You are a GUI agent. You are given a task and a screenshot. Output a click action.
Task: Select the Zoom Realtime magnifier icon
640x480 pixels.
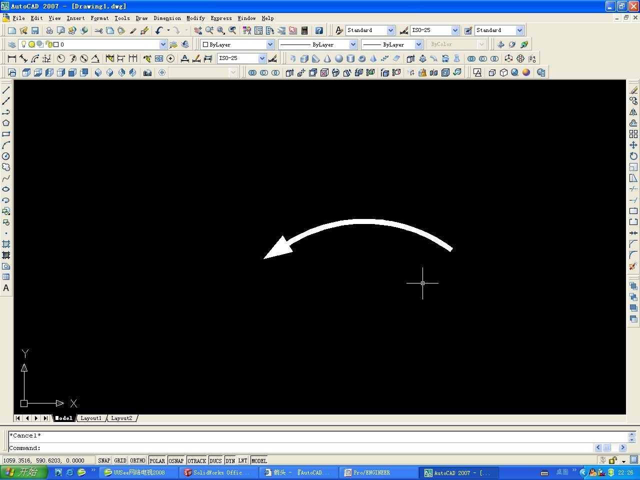(209, 30)
